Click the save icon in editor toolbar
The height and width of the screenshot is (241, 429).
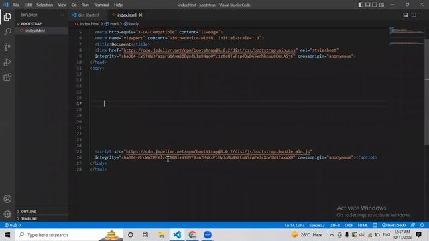coord(406,15)
